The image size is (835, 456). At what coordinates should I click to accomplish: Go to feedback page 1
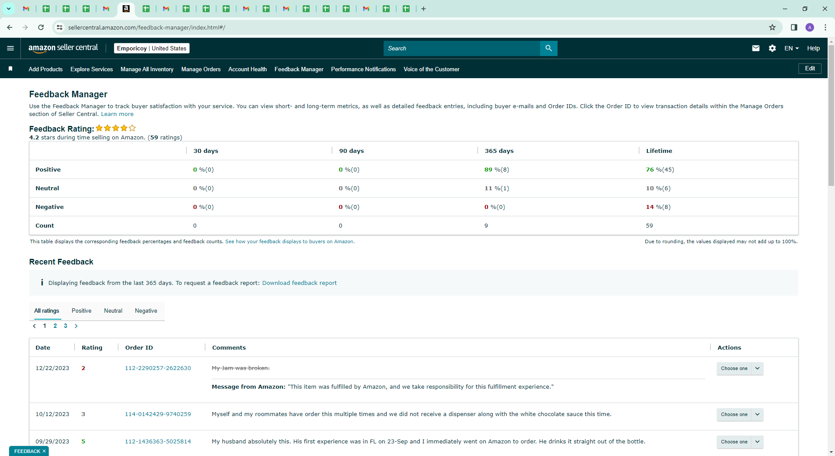[45, 326]
